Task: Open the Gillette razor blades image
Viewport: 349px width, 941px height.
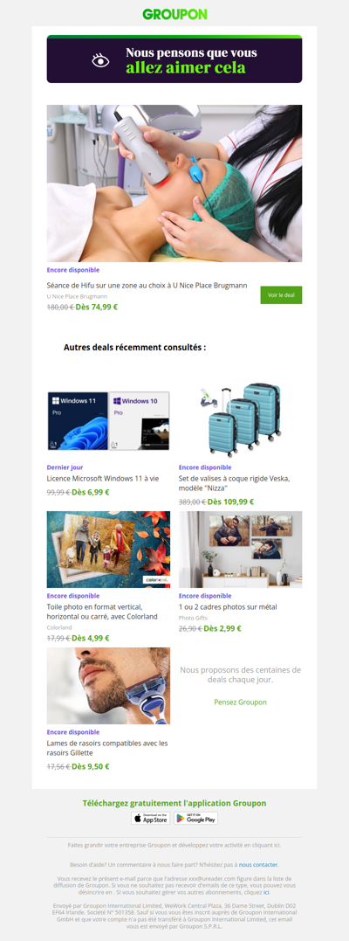Action: (x=108, y=686)
